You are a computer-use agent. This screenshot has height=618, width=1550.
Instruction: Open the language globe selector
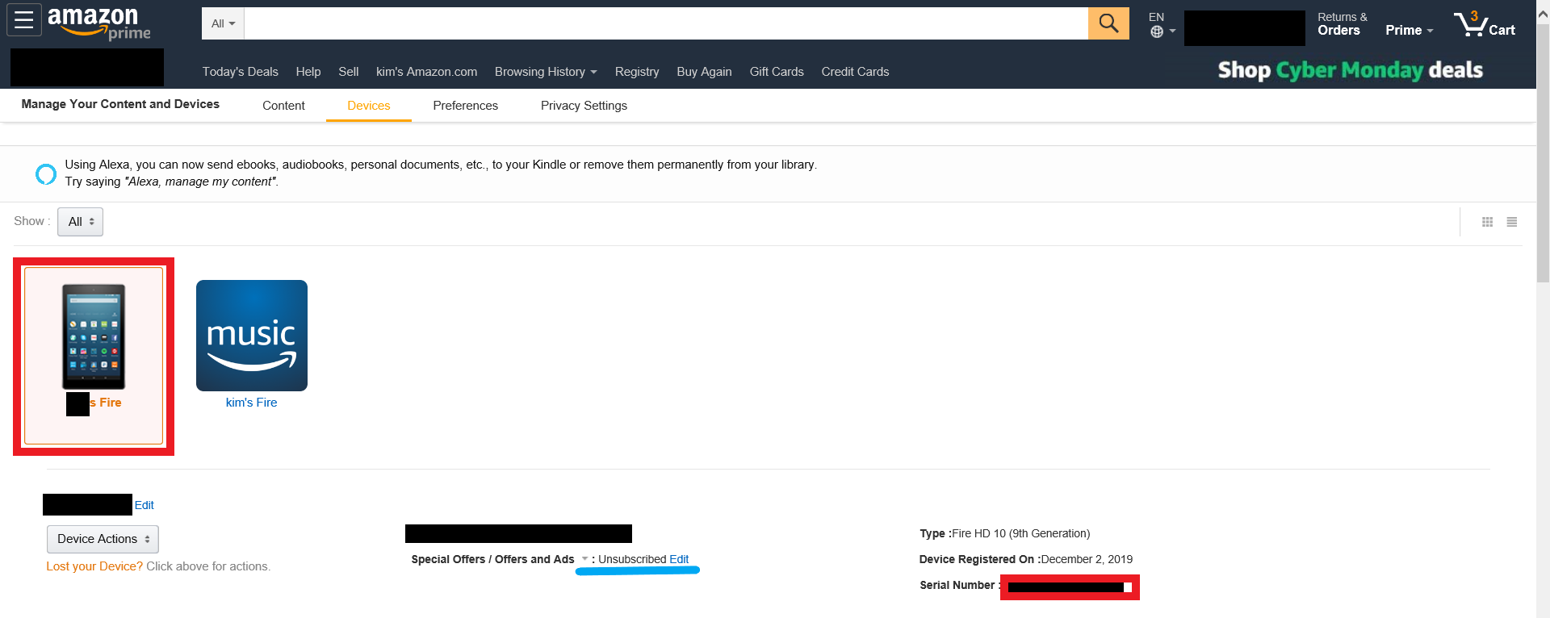1162,24
